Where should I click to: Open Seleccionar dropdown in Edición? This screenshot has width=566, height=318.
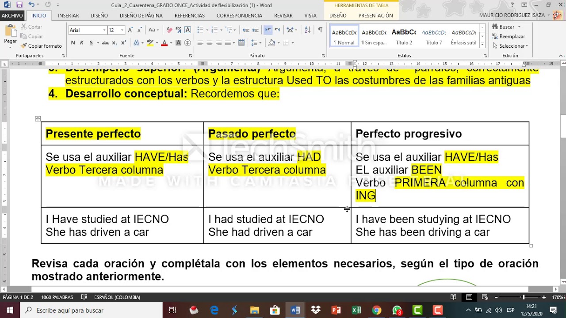(510, 46)
